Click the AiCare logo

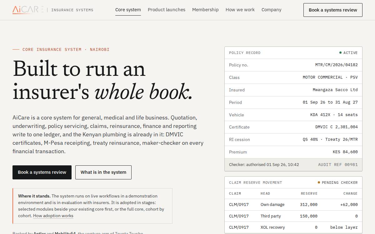coord(28,10)
